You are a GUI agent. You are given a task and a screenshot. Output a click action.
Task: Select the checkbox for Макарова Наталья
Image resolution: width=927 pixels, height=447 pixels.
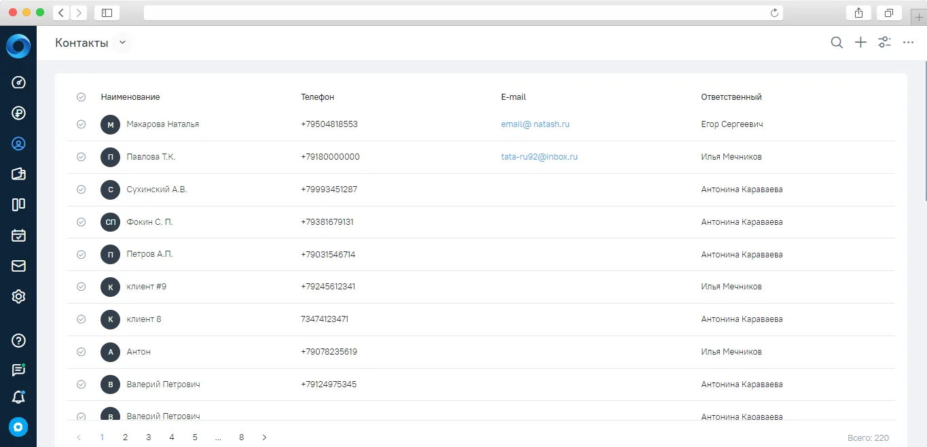coord(81,124)
